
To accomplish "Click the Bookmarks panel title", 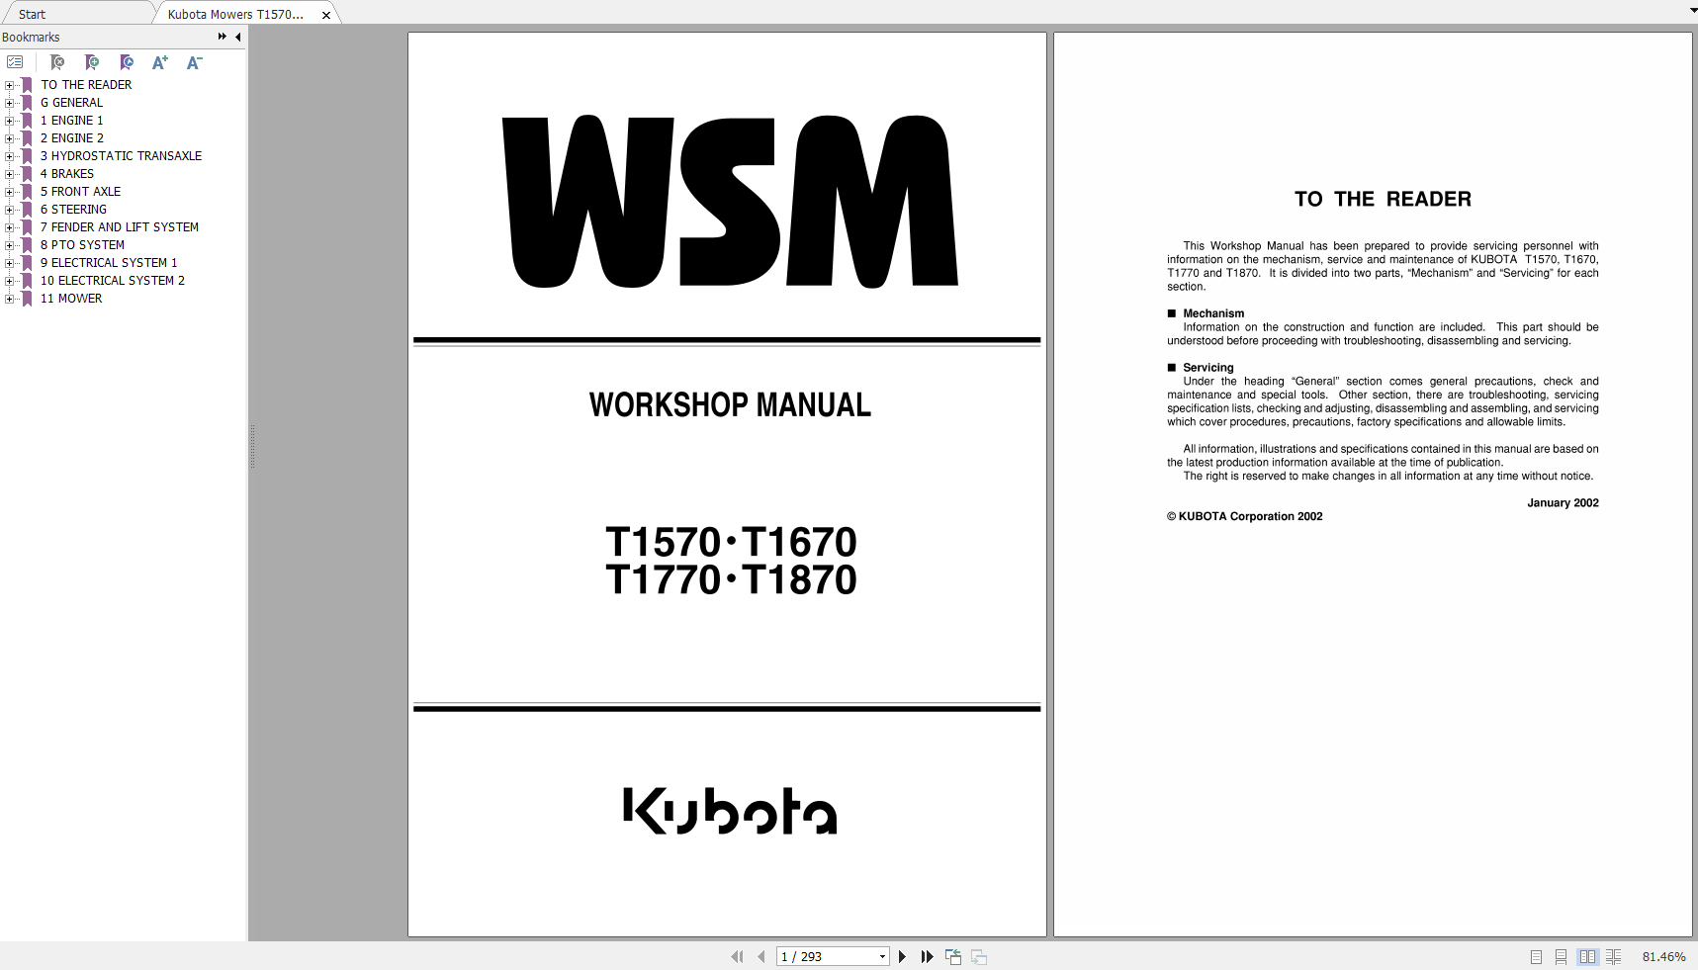I will [x=31, y=38].
